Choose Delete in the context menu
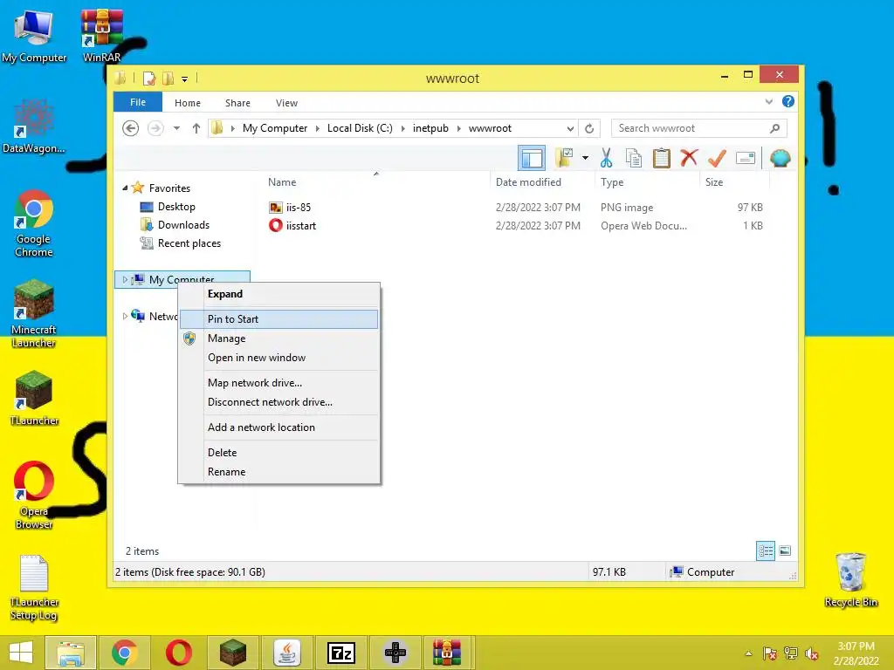 (x=279, y=453)
